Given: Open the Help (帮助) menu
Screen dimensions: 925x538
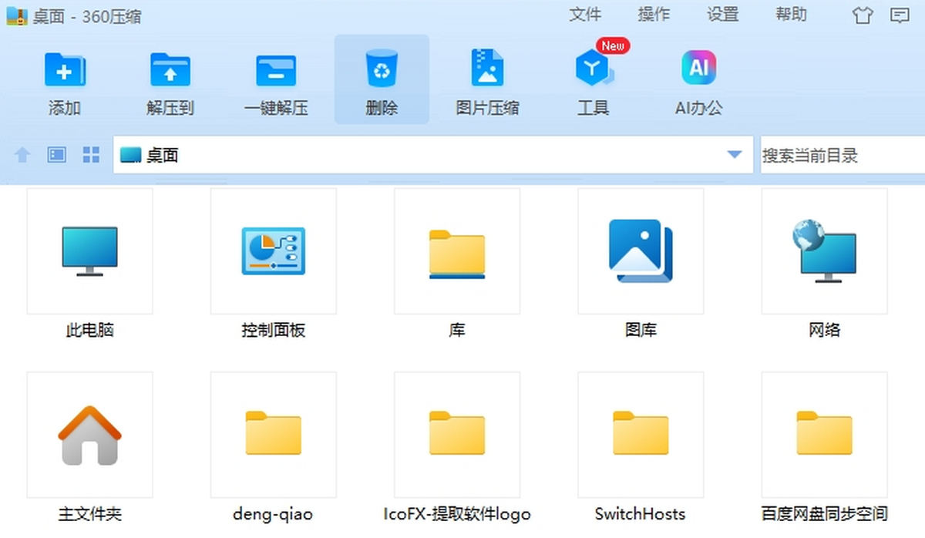Looking at the screenshot, I should (x=791, y=15).
